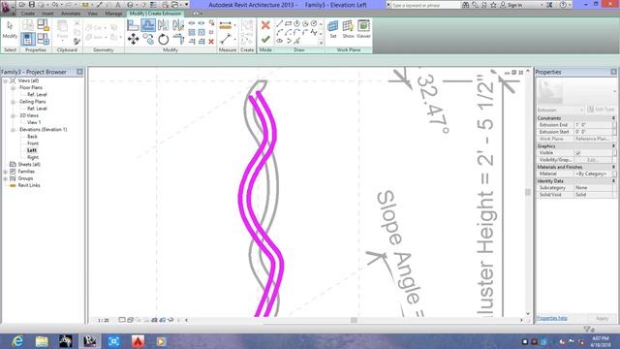Open the Annotate ribbon tab

(71, 14)
